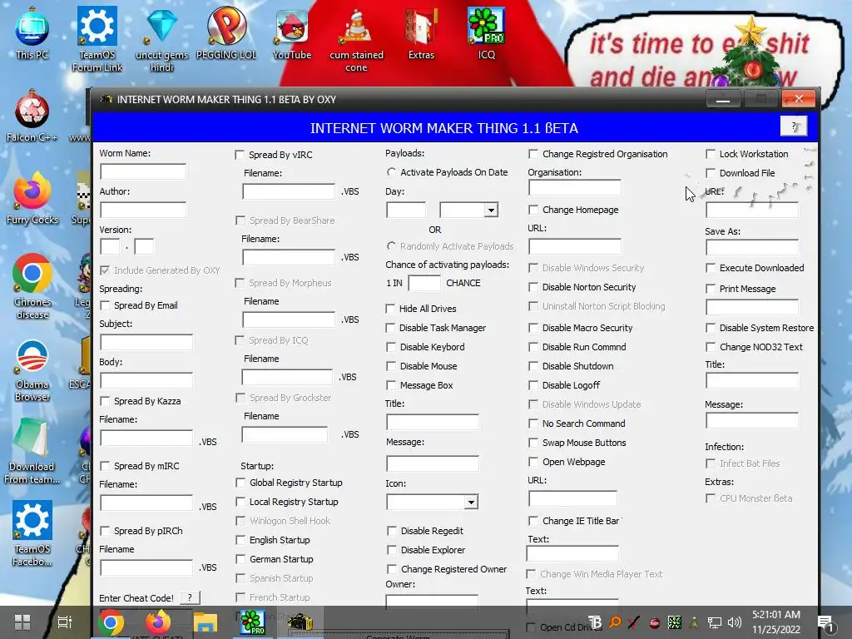
Task: Open the notification center icon
Action: click(825, 623)
